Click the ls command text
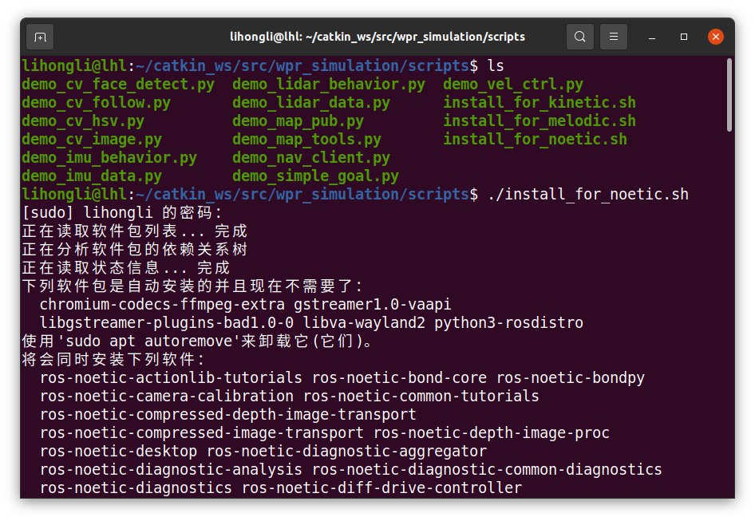Image resolution: width=755 pixels, height=521 pixels. [496, 66]
